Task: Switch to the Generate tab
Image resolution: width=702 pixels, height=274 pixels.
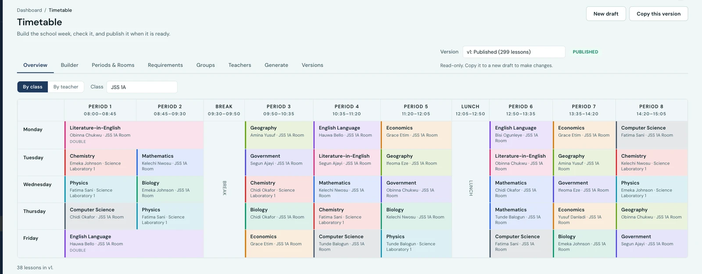Action: tap(276, 65)
